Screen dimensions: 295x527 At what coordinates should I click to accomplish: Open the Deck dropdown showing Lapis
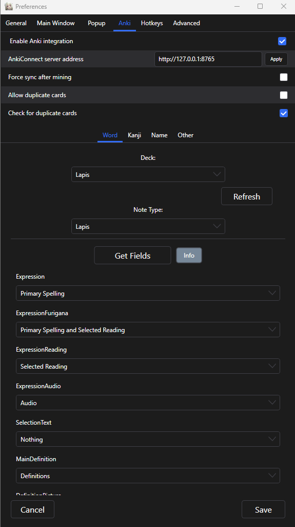(148, 174)
